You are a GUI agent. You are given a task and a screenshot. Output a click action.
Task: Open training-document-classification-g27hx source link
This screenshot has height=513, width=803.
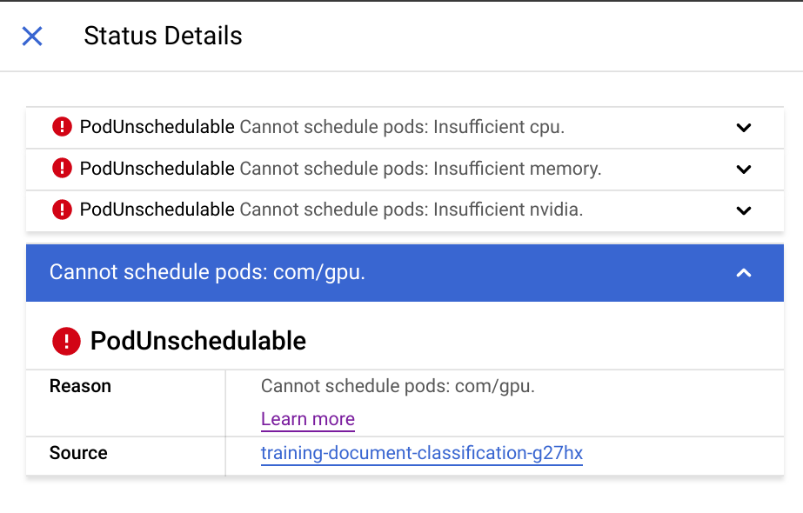click(421, 453)
